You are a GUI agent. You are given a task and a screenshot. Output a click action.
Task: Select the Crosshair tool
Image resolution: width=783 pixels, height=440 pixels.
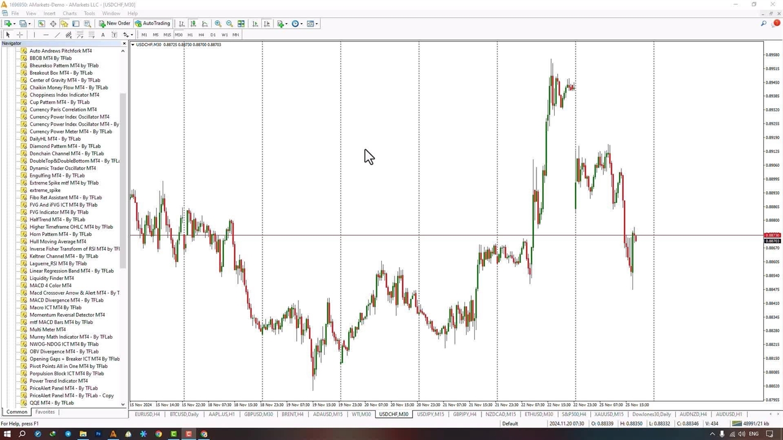pos(20,35)
